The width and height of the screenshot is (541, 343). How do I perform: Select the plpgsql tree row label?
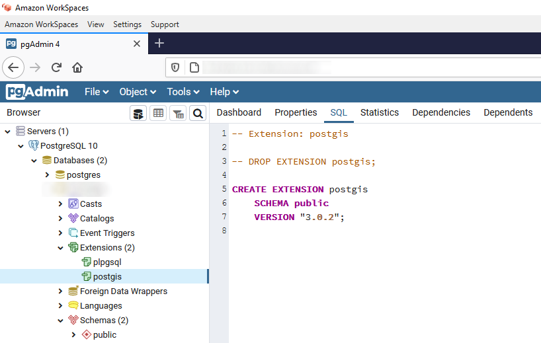[107, 262]
